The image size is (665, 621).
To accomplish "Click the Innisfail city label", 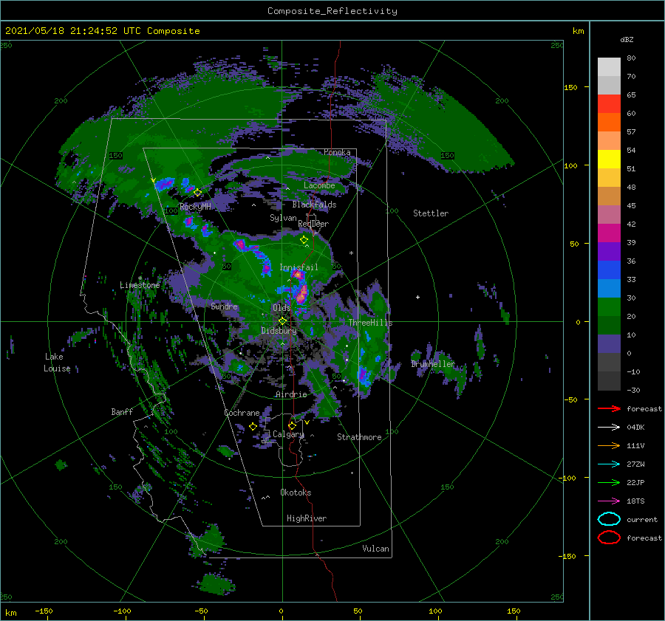I will tap(299, 267).
